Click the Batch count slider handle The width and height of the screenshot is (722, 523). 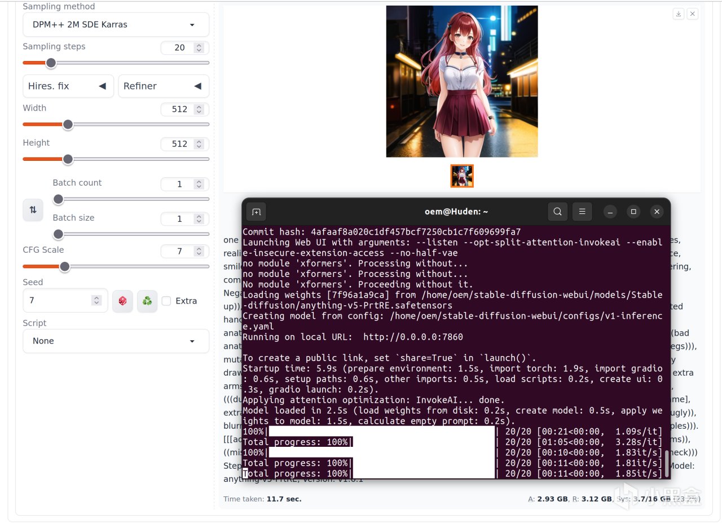point(58,199)
